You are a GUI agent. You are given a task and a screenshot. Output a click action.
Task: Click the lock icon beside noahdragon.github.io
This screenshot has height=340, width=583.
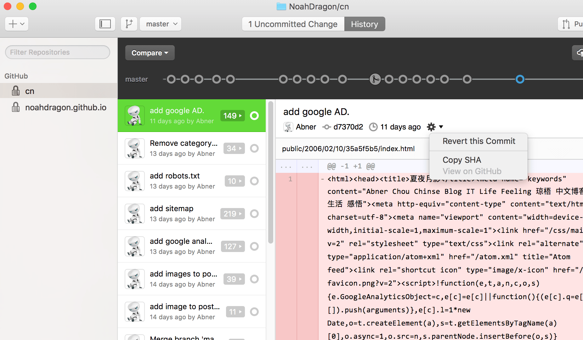tap(15, 107)
